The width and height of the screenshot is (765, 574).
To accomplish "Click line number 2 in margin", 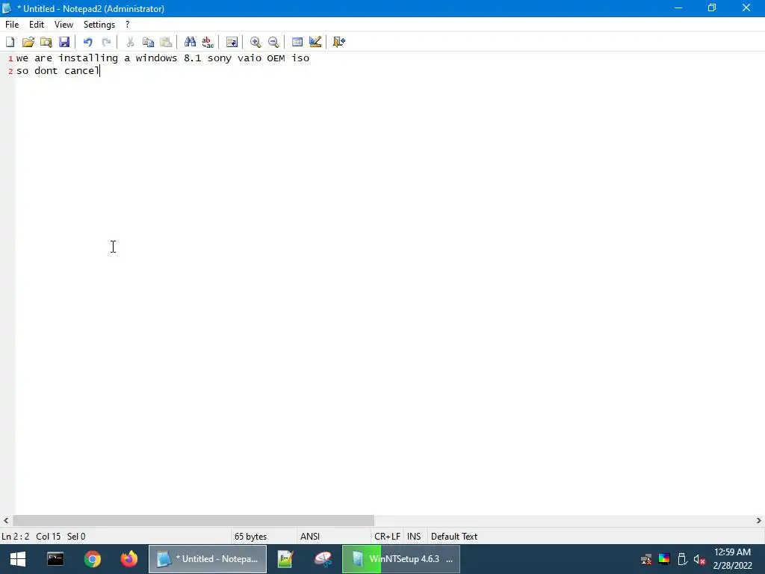I will click(x=10, y=71).
